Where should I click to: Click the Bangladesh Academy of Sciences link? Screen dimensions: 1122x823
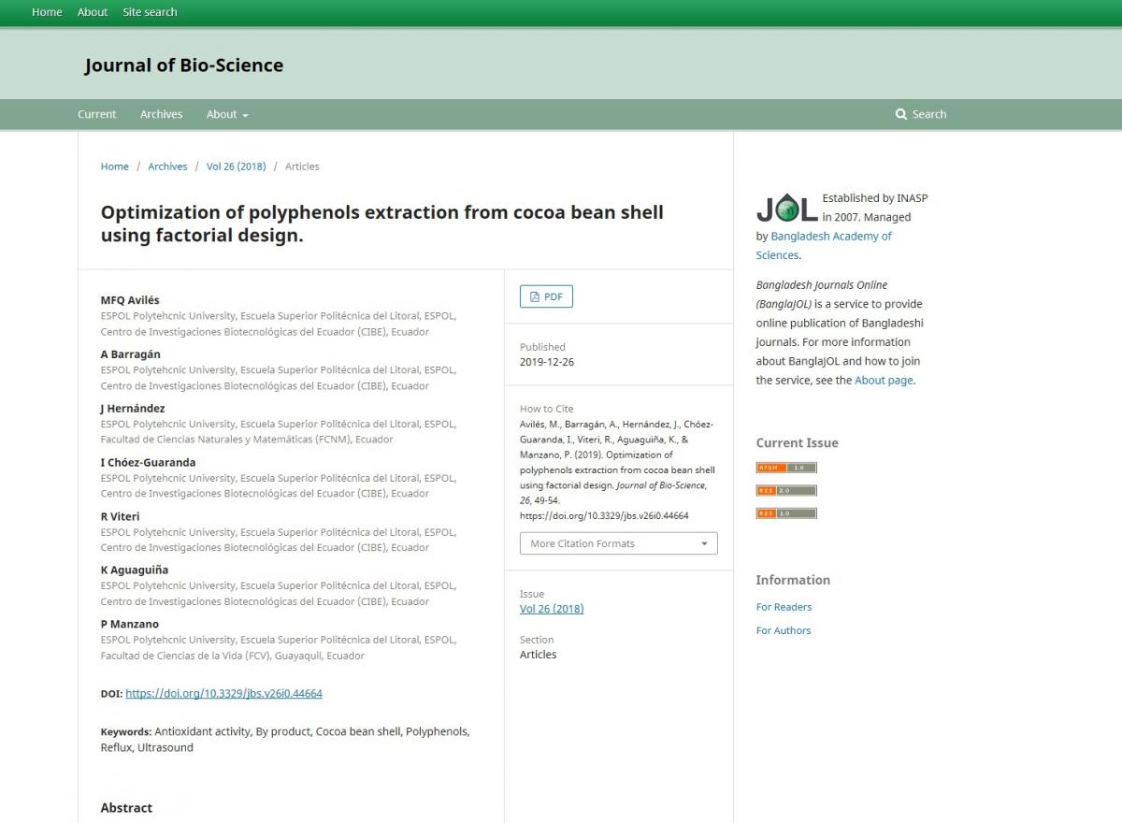pos(830,237)
